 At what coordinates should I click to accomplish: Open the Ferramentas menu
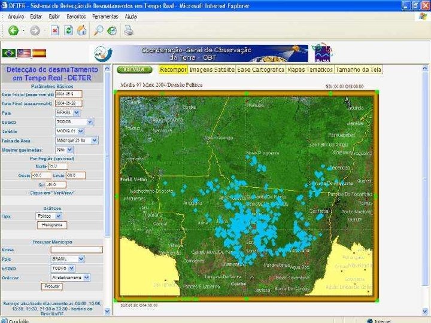click(106, 17)
